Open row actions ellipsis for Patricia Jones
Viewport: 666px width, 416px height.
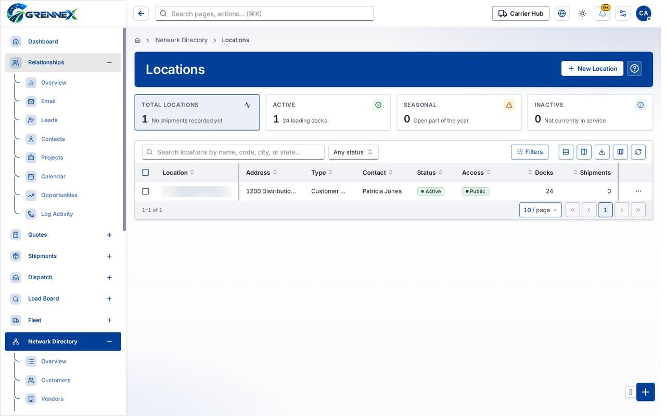(x=638, y=191)
